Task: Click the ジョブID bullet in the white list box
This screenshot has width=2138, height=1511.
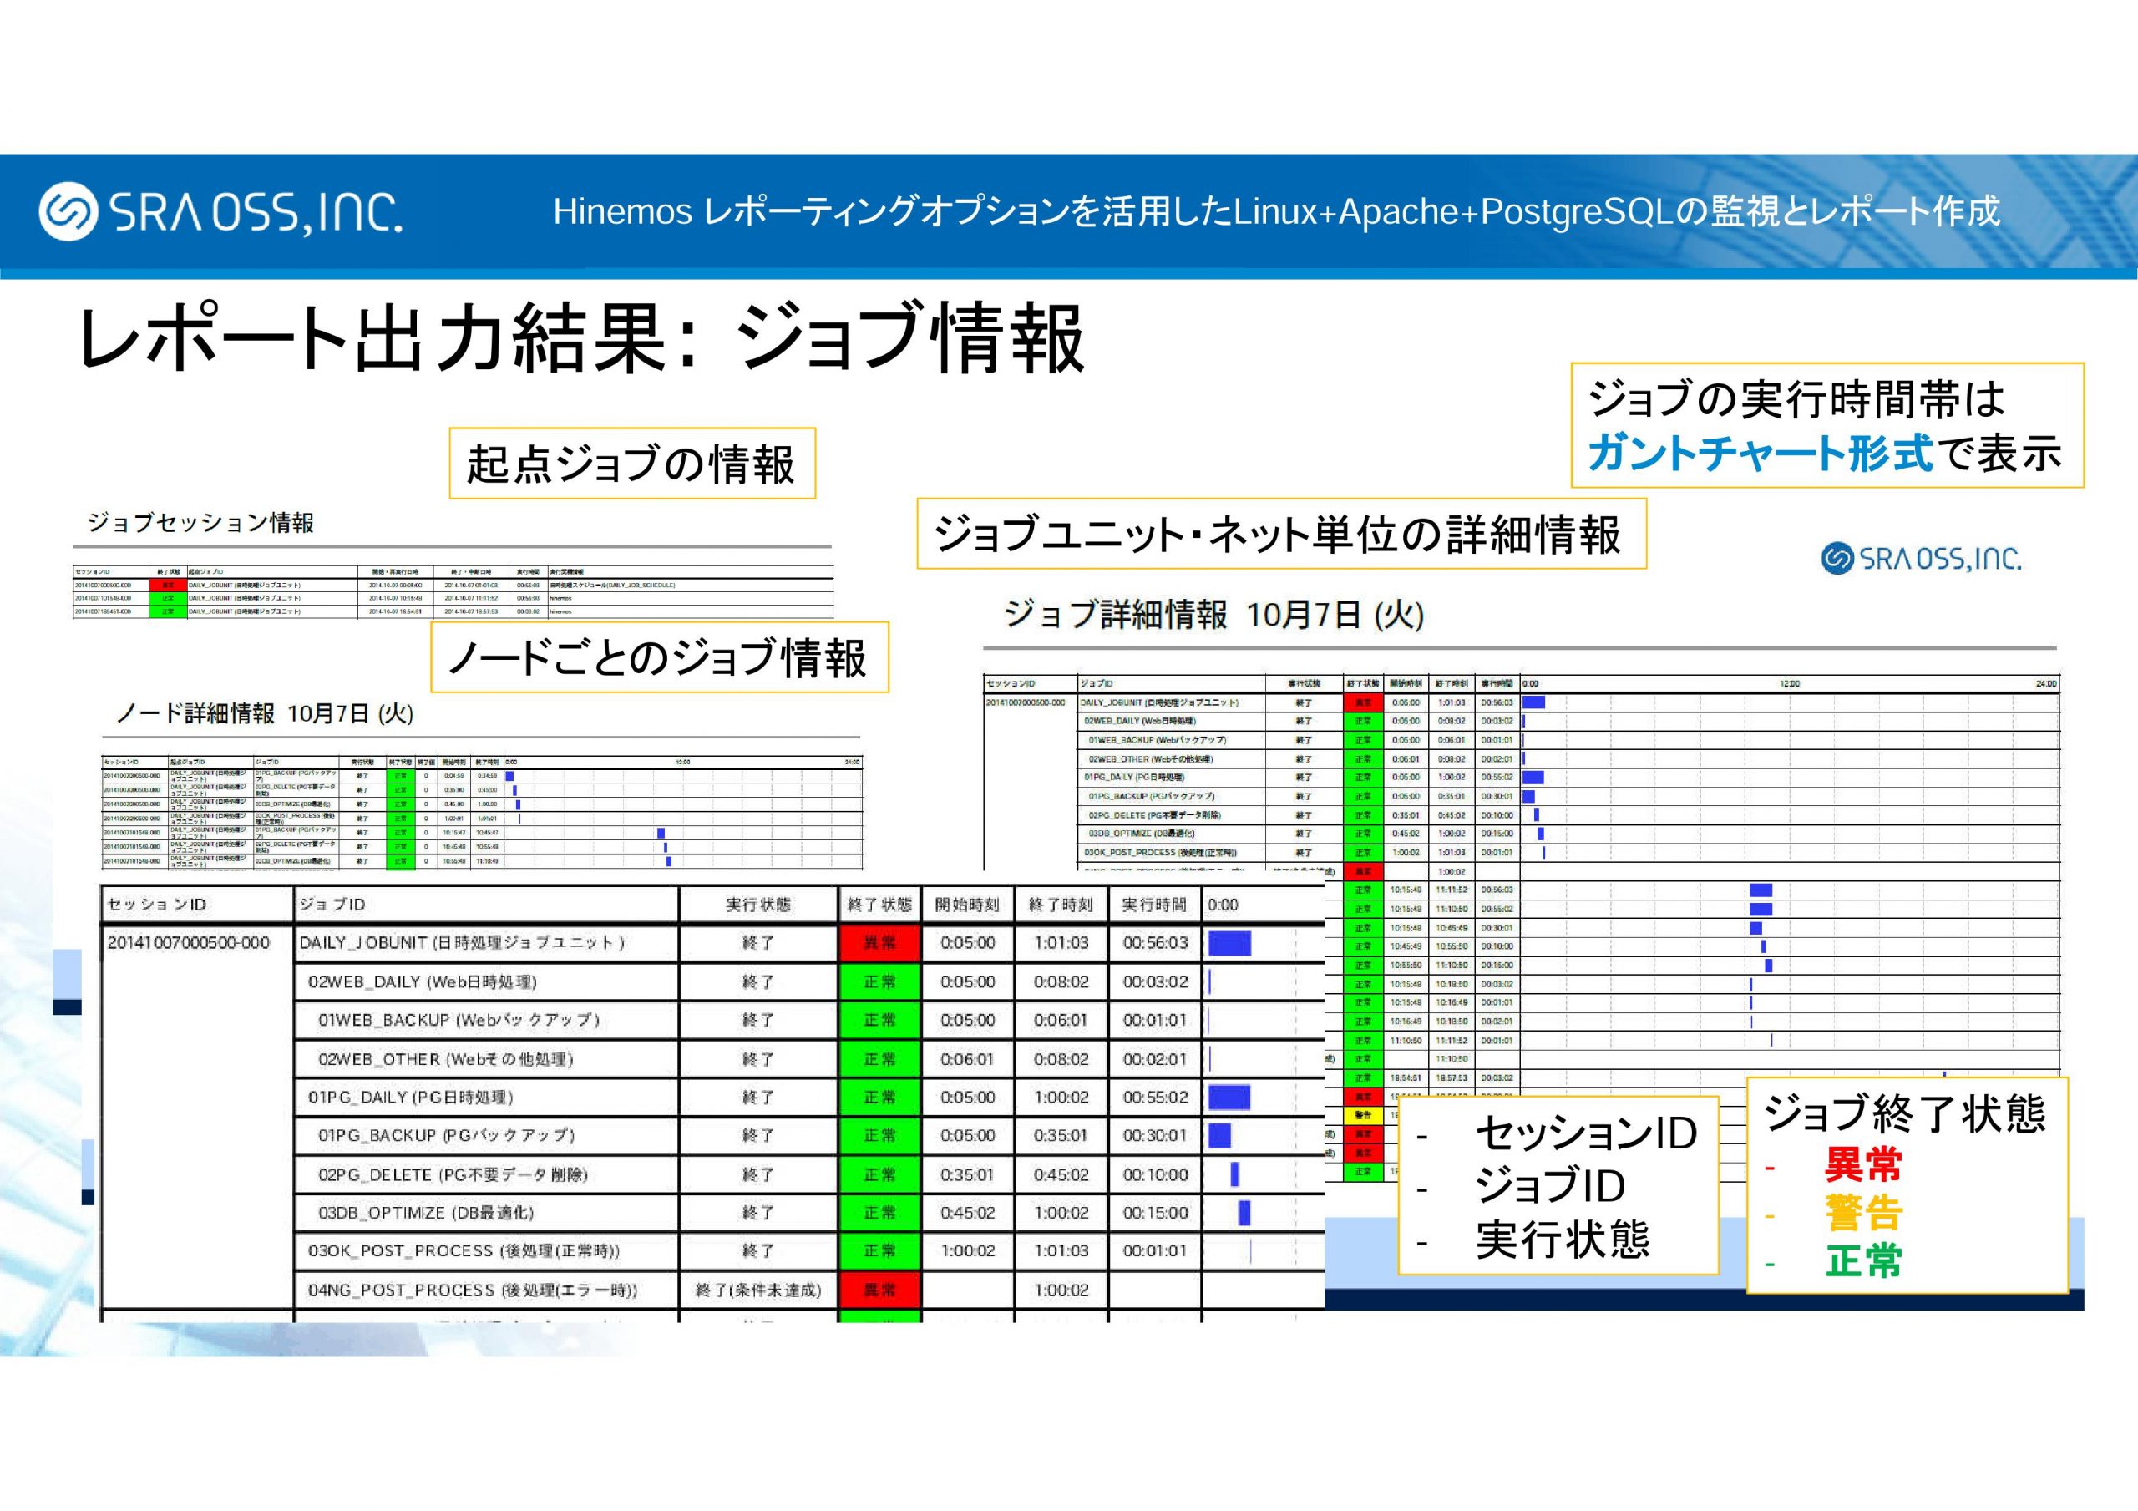Action: click(x=1550, y=1187)
